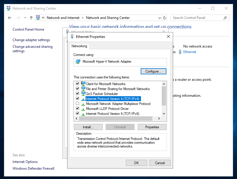Click the horizontal scrollbar thumb in items list
This screenshot has width=237, height=179.
[x=116, y=119]
